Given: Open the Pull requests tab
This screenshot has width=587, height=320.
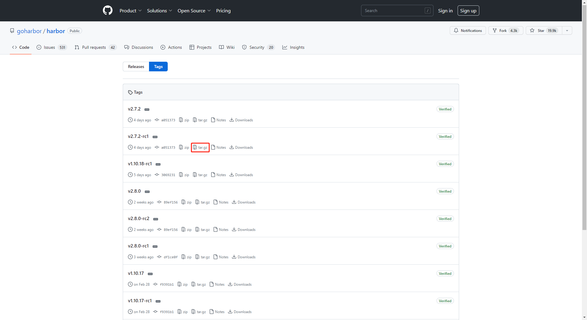Looking at the screenshot, I should pos(96,47).
